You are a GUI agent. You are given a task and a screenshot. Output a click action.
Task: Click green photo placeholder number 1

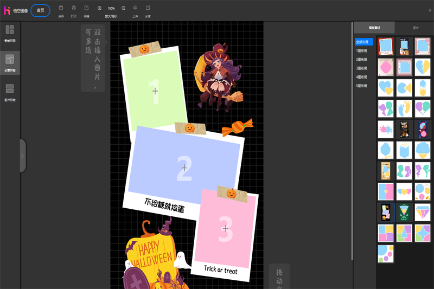tap(155, 91)
